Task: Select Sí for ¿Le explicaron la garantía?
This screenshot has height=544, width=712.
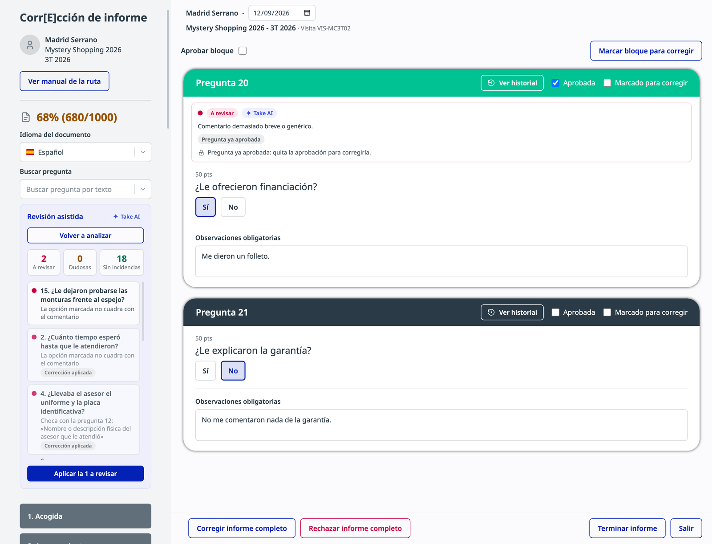Action: coord(206,371)
